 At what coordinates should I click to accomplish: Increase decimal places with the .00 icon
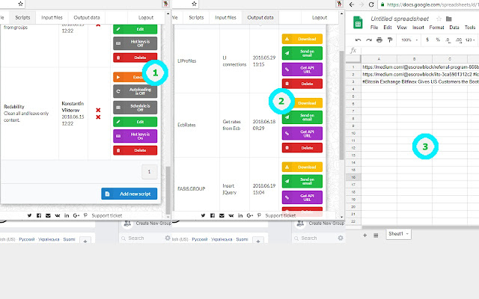pyautogui.click(x=459, y=40)
